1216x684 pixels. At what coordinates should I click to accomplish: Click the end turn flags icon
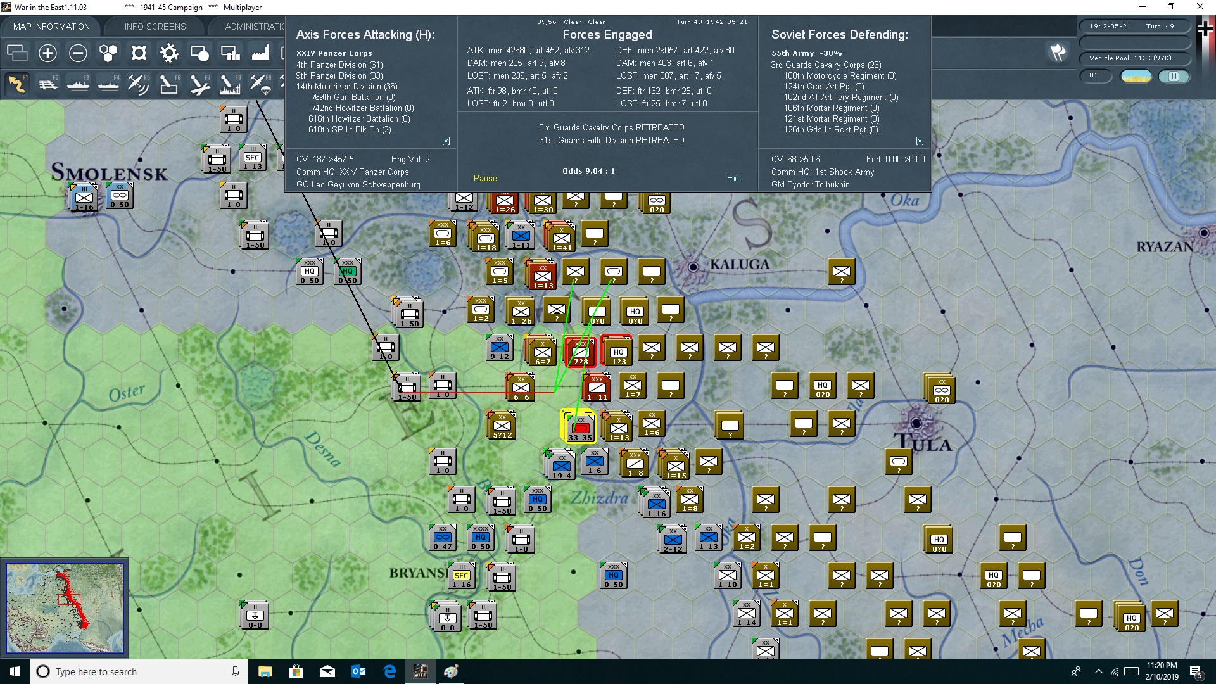click(x=1058, y=53)
